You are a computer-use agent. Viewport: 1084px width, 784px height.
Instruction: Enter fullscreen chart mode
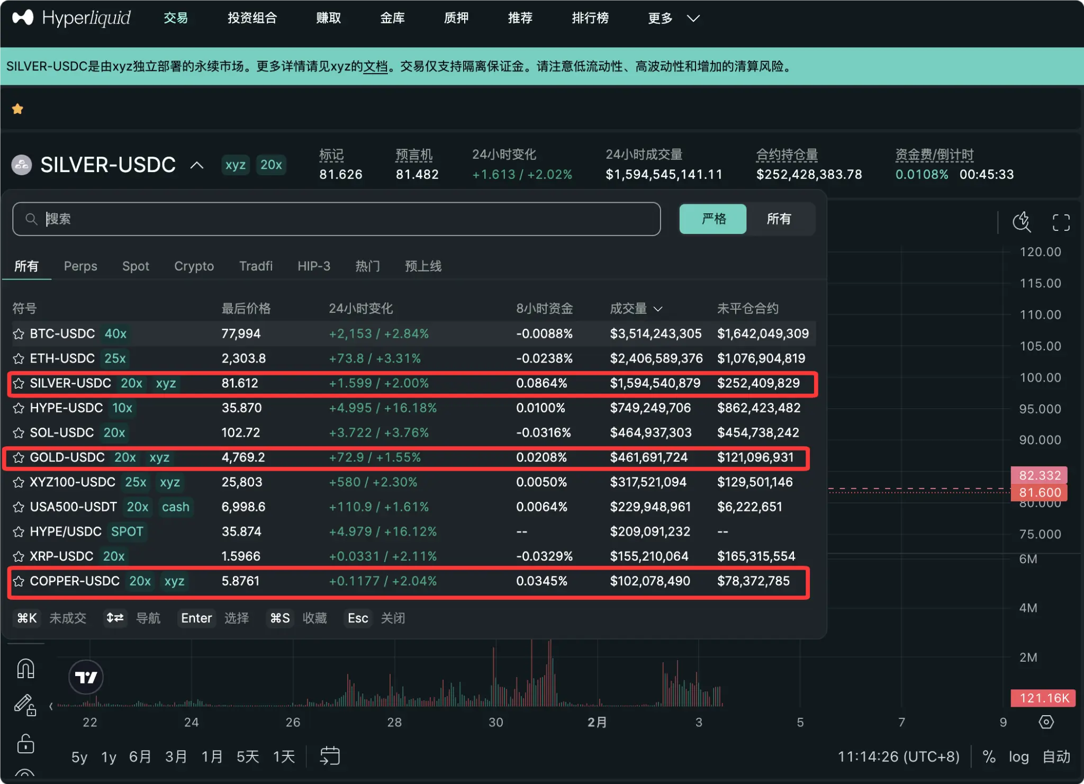[x=1061, y=222]
